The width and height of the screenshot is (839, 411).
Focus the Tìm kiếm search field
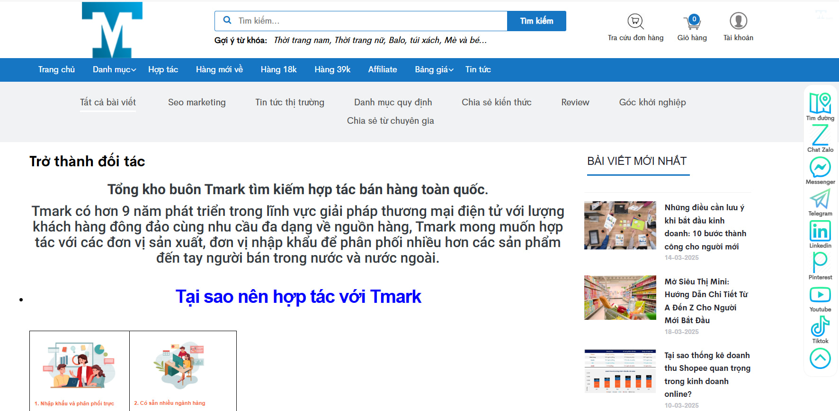(361, 21)
